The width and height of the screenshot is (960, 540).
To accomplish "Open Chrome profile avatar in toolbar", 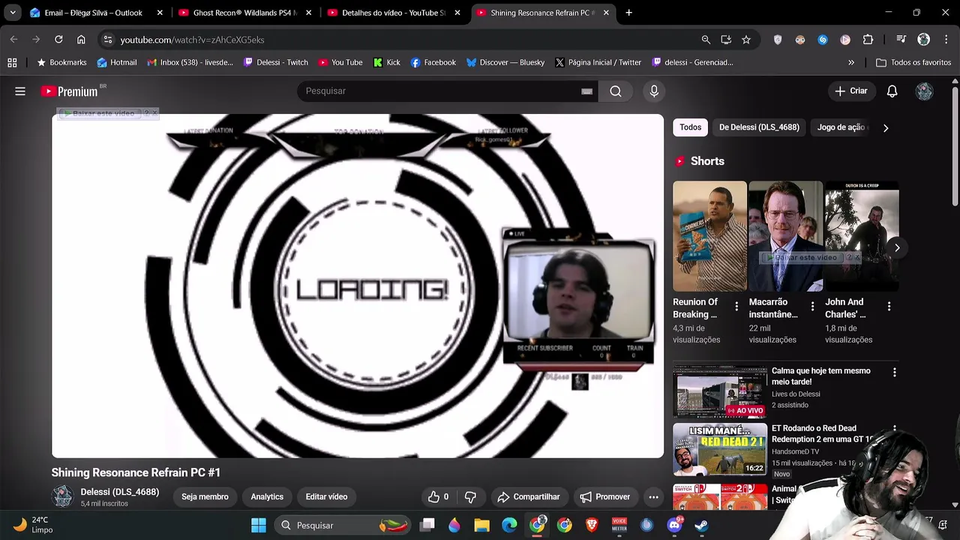I will click(x=923, y=40).
